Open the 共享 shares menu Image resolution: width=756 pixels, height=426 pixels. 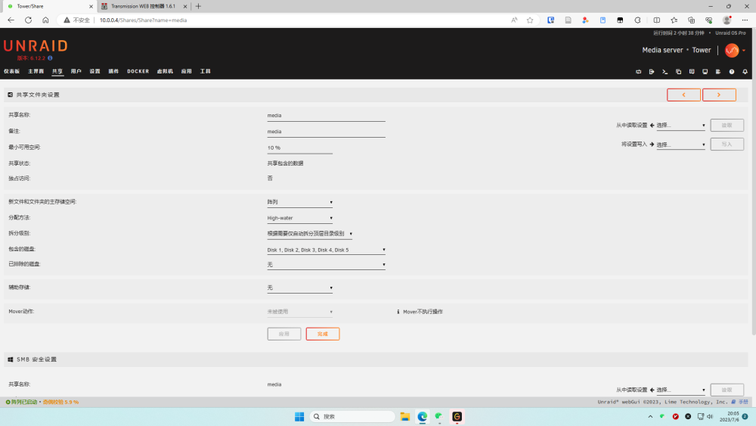click(x=57, y=71)
